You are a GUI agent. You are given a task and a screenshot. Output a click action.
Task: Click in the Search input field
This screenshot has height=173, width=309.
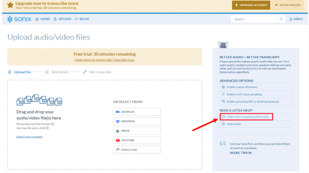click(253, 19)
